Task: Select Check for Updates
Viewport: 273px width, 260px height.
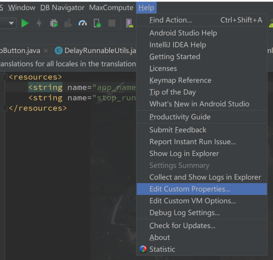Action: point(202,226)
